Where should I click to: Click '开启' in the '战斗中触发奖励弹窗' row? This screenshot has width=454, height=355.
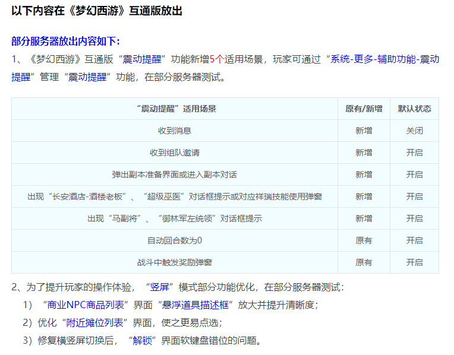pos(414,263)
